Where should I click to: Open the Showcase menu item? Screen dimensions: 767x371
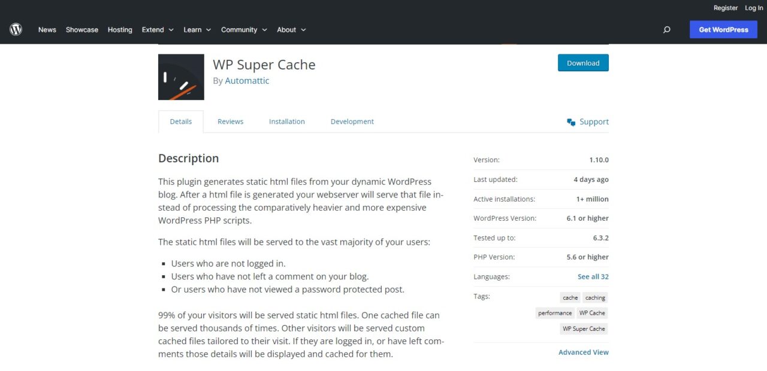[x=82, y=29]
